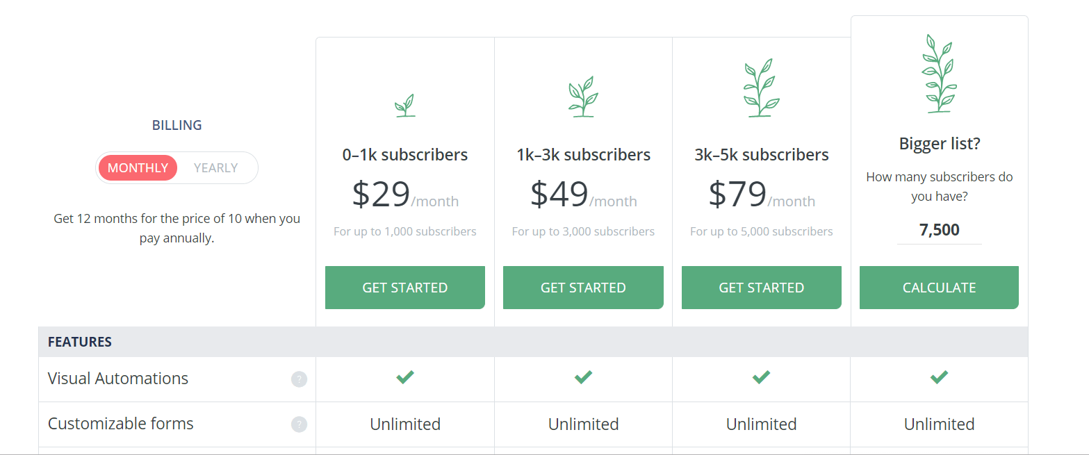Switch billing to Yearly
Image resolution: width=1089 pixels, height=455 pixels.
tap(215, 167)
